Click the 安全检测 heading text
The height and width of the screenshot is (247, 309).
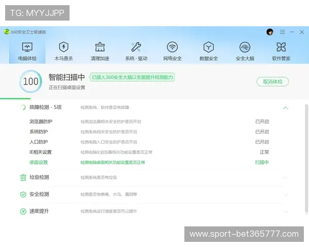point(39,194)
